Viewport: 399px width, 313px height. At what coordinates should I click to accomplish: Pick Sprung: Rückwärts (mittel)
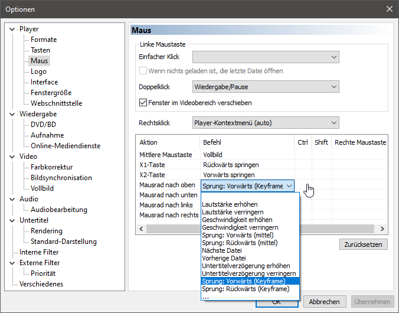click(250, 243)
